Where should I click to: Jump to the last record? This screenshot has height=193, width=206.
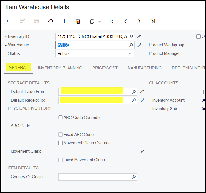coord(153,21)
